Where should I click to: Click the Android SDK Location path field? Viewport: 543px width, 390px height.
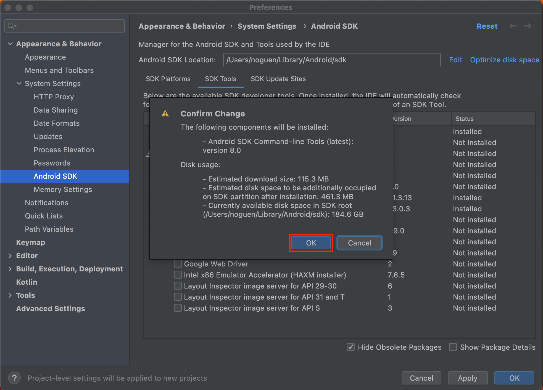(x=331, y=60)
